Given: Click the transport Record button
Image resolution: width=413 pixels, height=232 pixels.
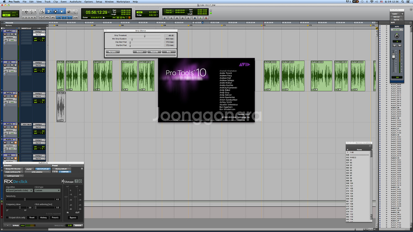Looking at the screenshot, I should (206, 18).
